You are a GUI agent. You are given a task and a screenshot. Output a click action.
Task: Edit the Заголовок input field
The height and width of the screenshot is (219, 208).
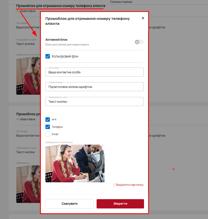tap(94, 72)
